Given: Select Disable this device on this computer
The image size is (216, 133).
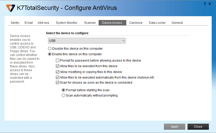Looking at the screenshot, I should (50, 48).
